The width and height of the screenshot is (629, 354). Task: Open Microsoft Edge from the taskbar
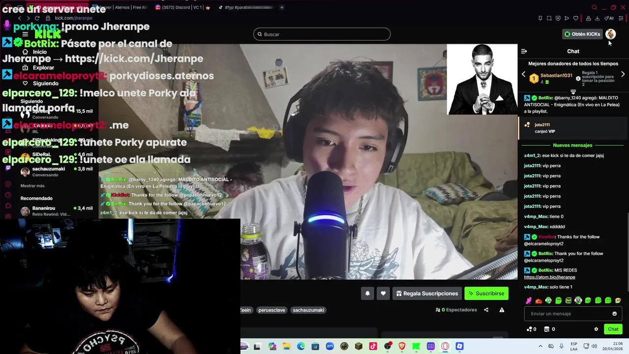tap(301, 346)
